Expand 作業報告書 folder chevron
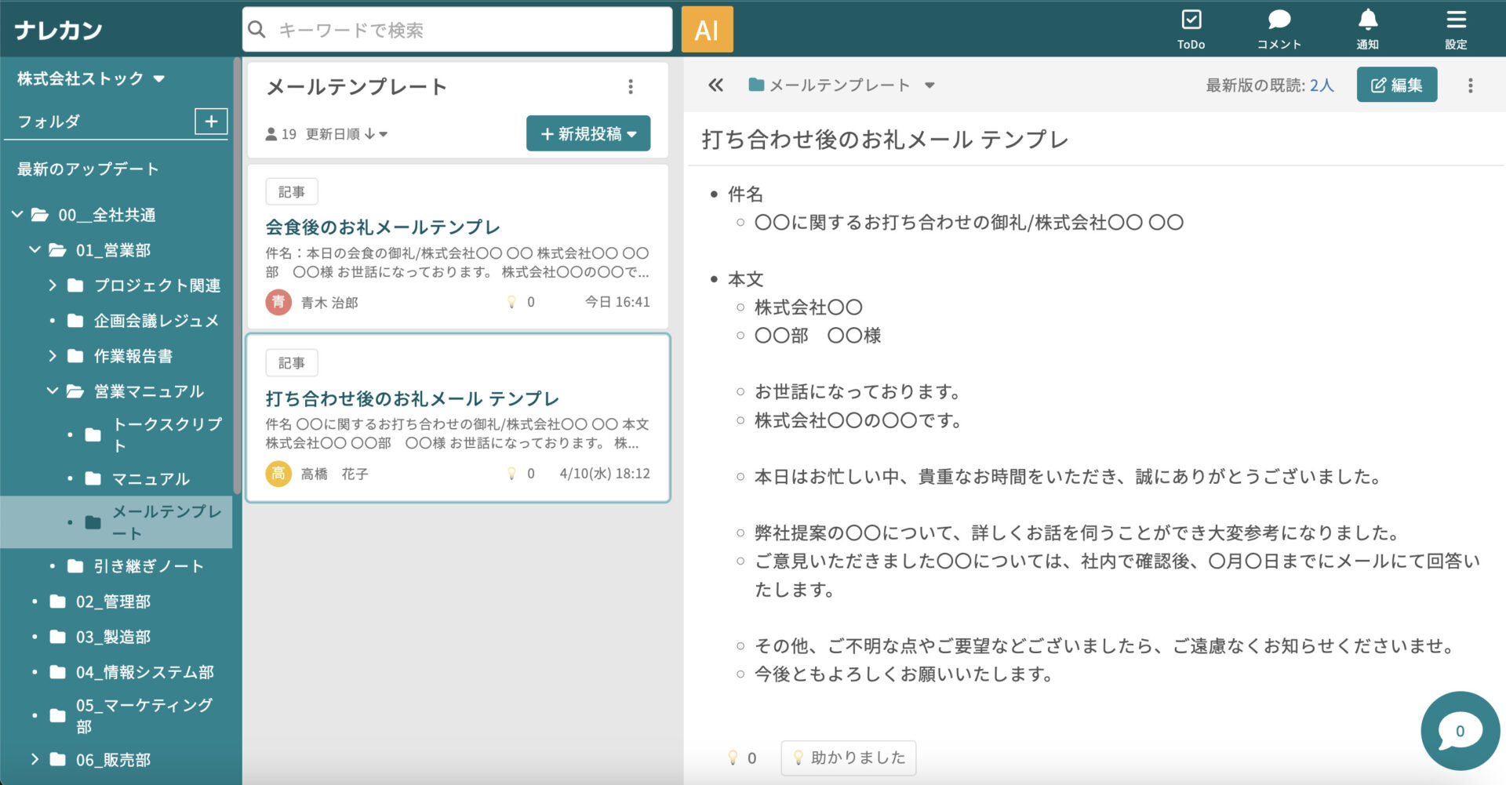The width and height of the screenshot is (1506, 785). coord(53,356)
